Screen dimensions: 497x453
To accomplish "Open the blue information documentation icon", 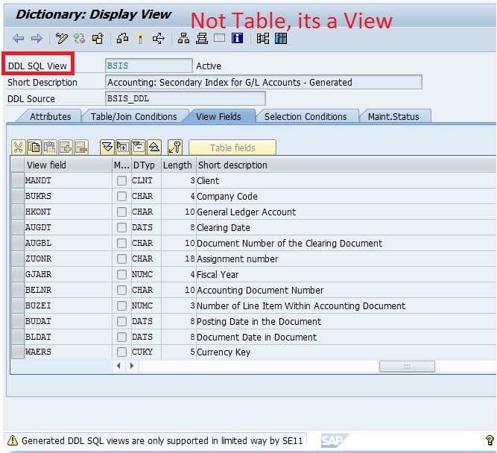I will (238, 39).
